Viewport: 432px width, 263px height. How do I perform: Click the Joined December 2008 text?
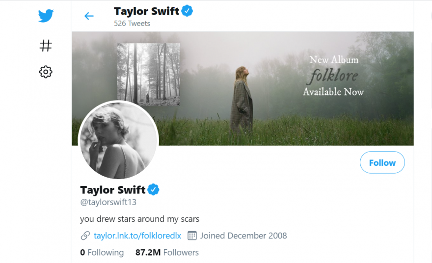243,236
